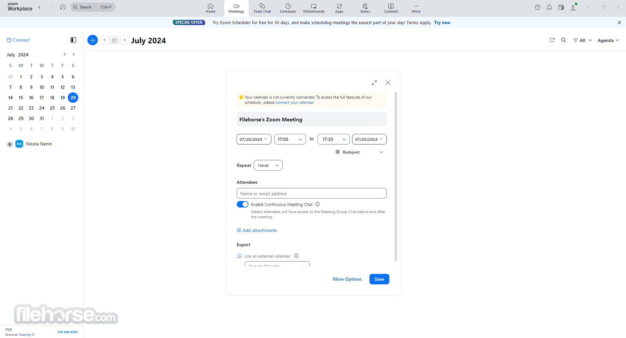Click the connect your calendar link

coord(294,103)
